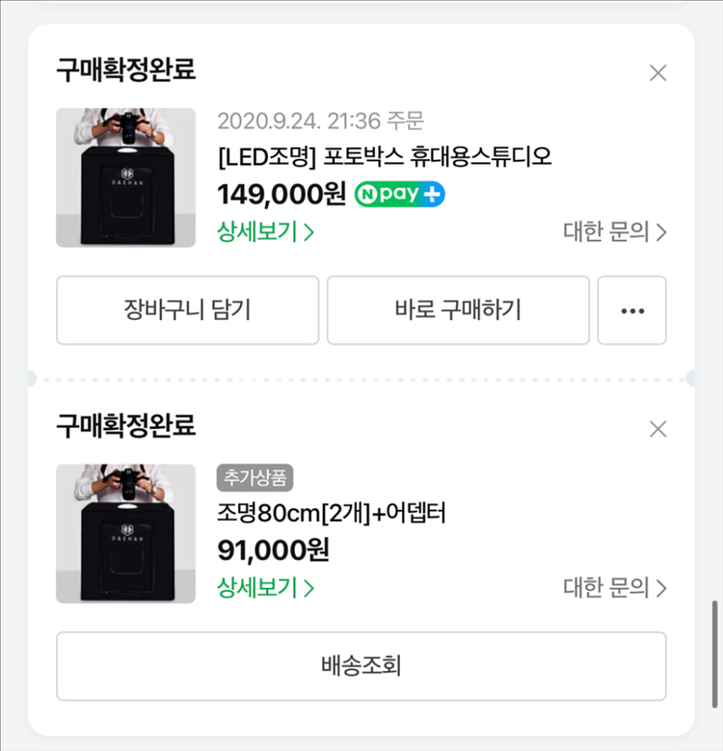Open the thumbnail beside 조명80cm[2개]+어뎁터
The width and height of the screenshot is (723, 751).
point(125,533)
